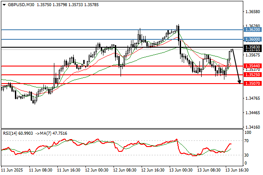Click the GBPUSD,M30 chart title text
The width and height of the screenshot is (263, 175).
click(22, 4)
